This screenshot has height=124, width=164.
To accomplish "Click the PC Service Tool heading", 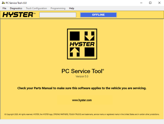I will click(x=83, y=71).
